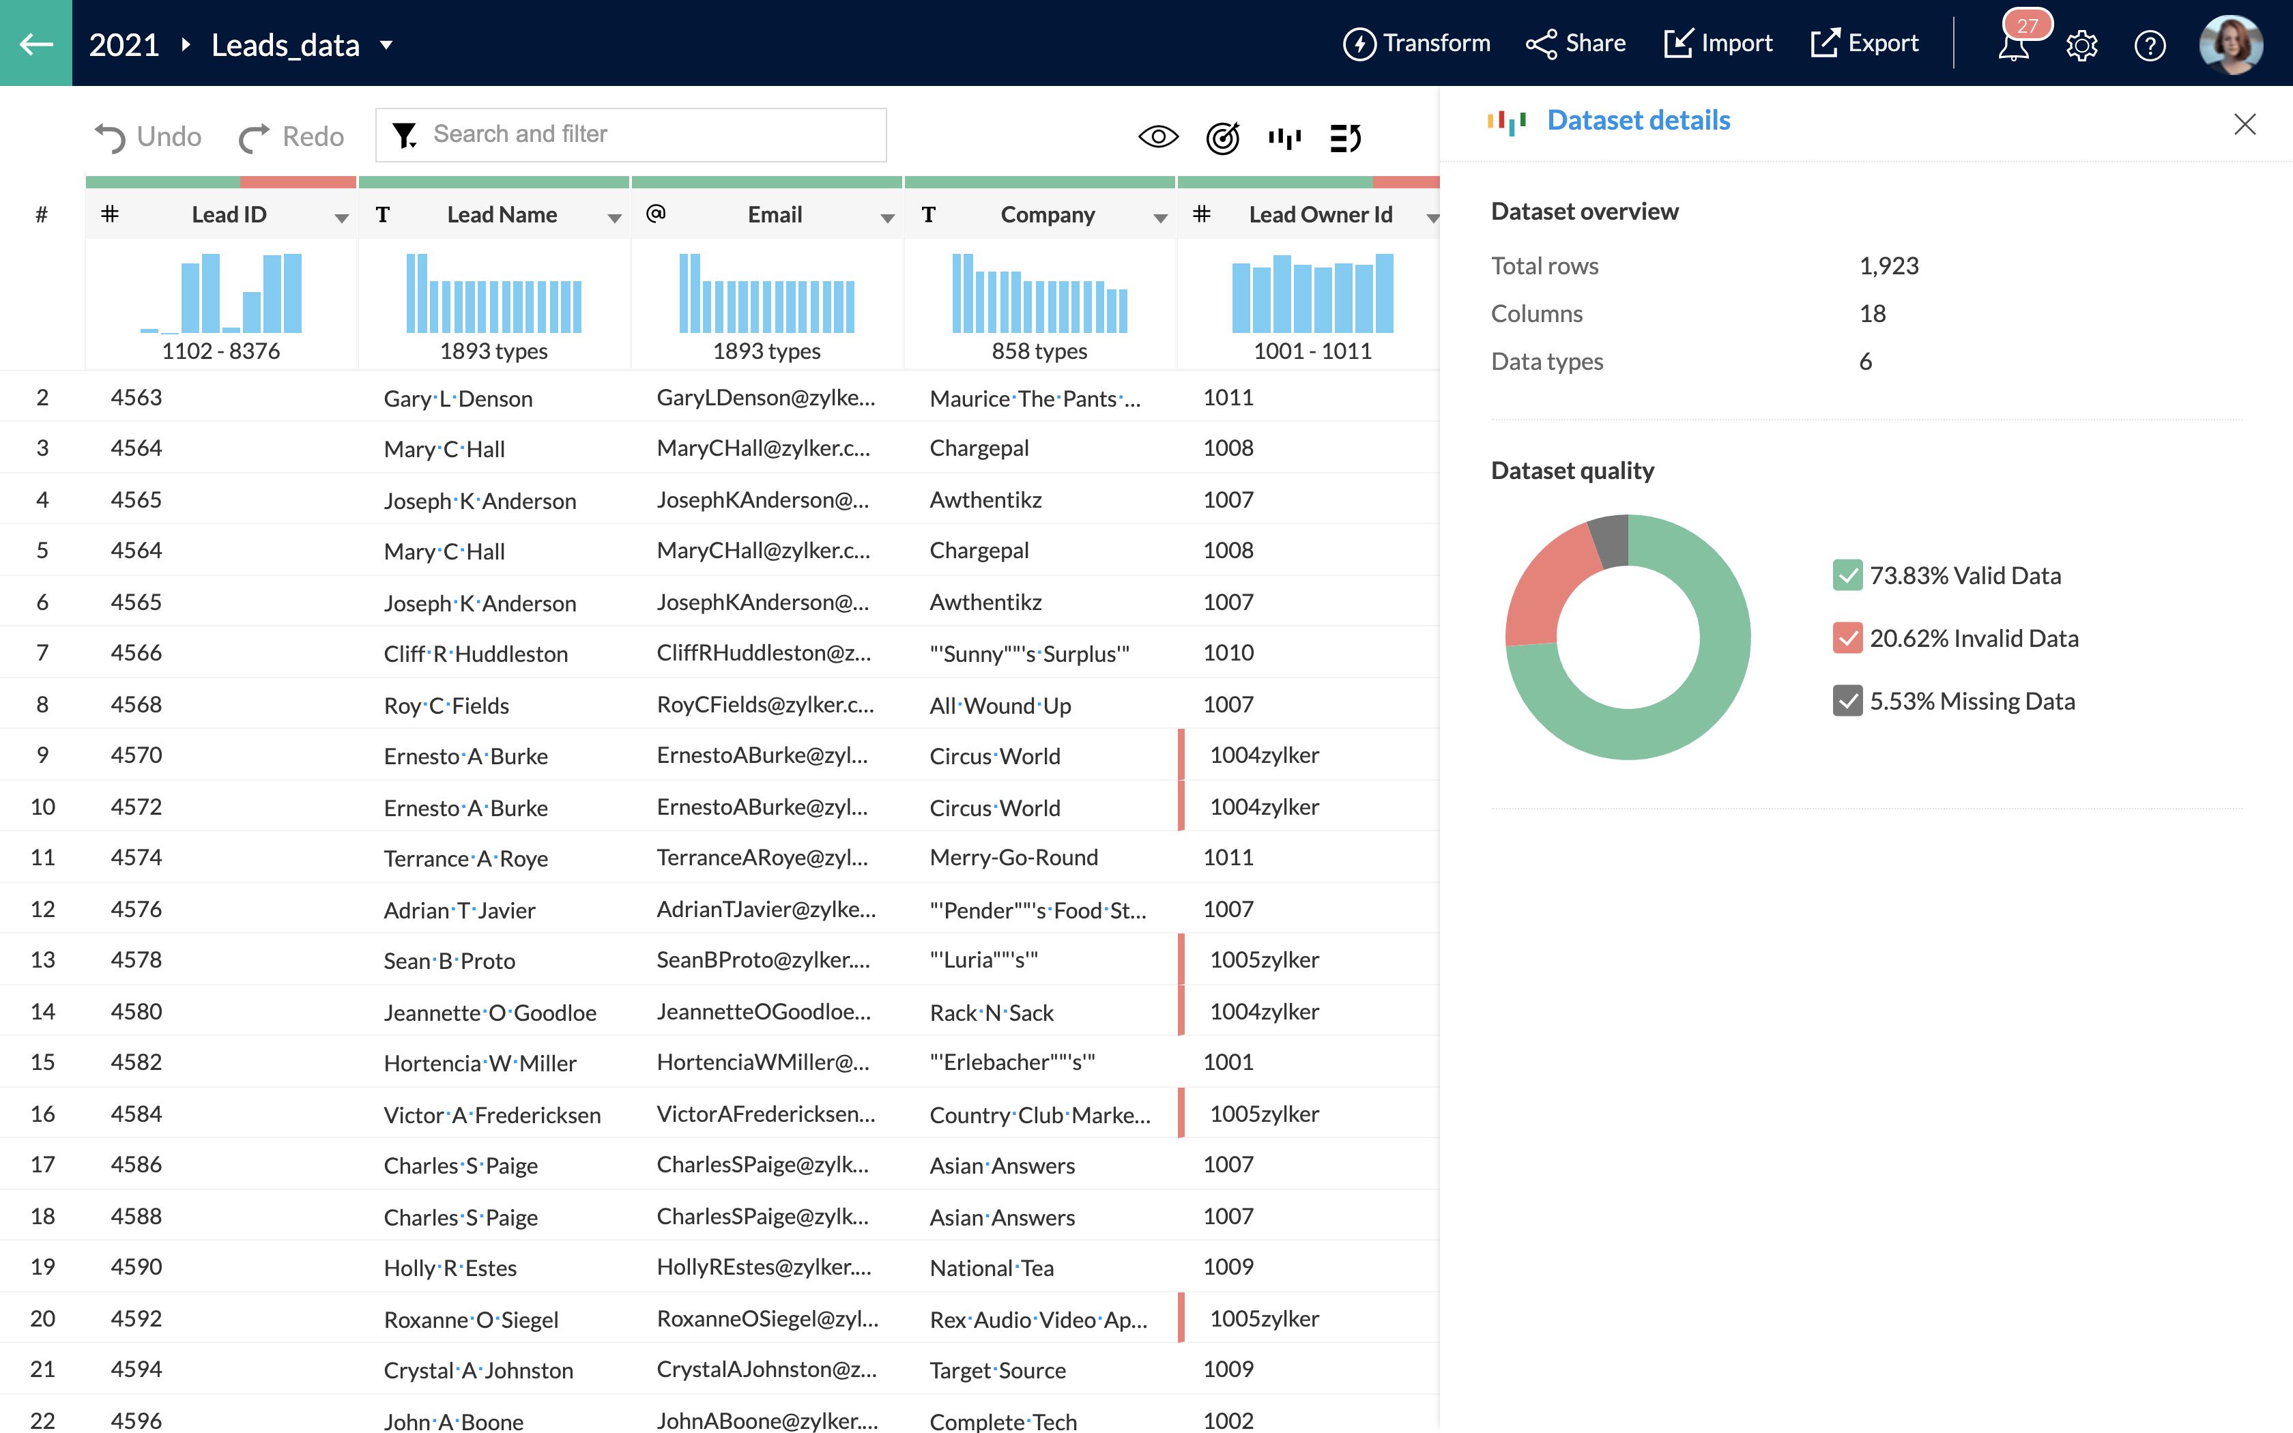The width and height of the screenshot is (2293, 1433).
Task: Open the settings gear
Action: [2081, 46]
